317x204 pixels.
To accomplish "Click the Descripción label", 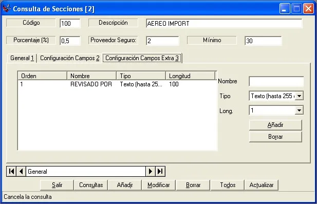I will pos(113,23).
